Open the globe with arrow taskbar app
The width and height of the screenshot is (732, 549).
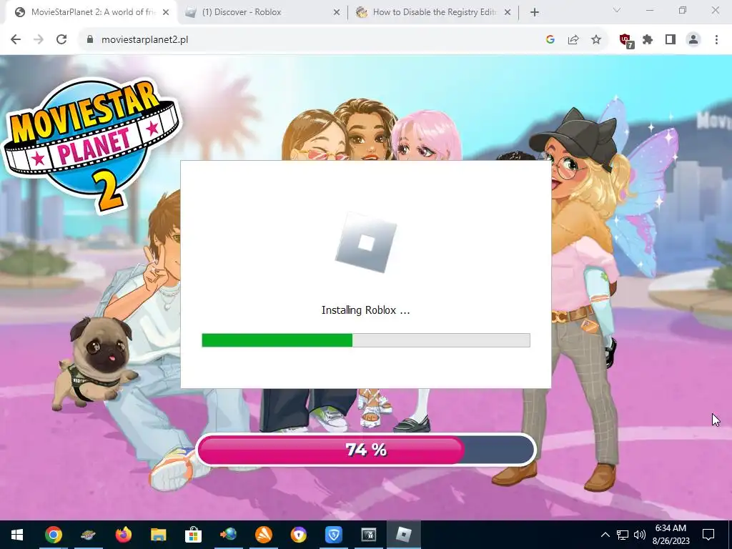229,535
